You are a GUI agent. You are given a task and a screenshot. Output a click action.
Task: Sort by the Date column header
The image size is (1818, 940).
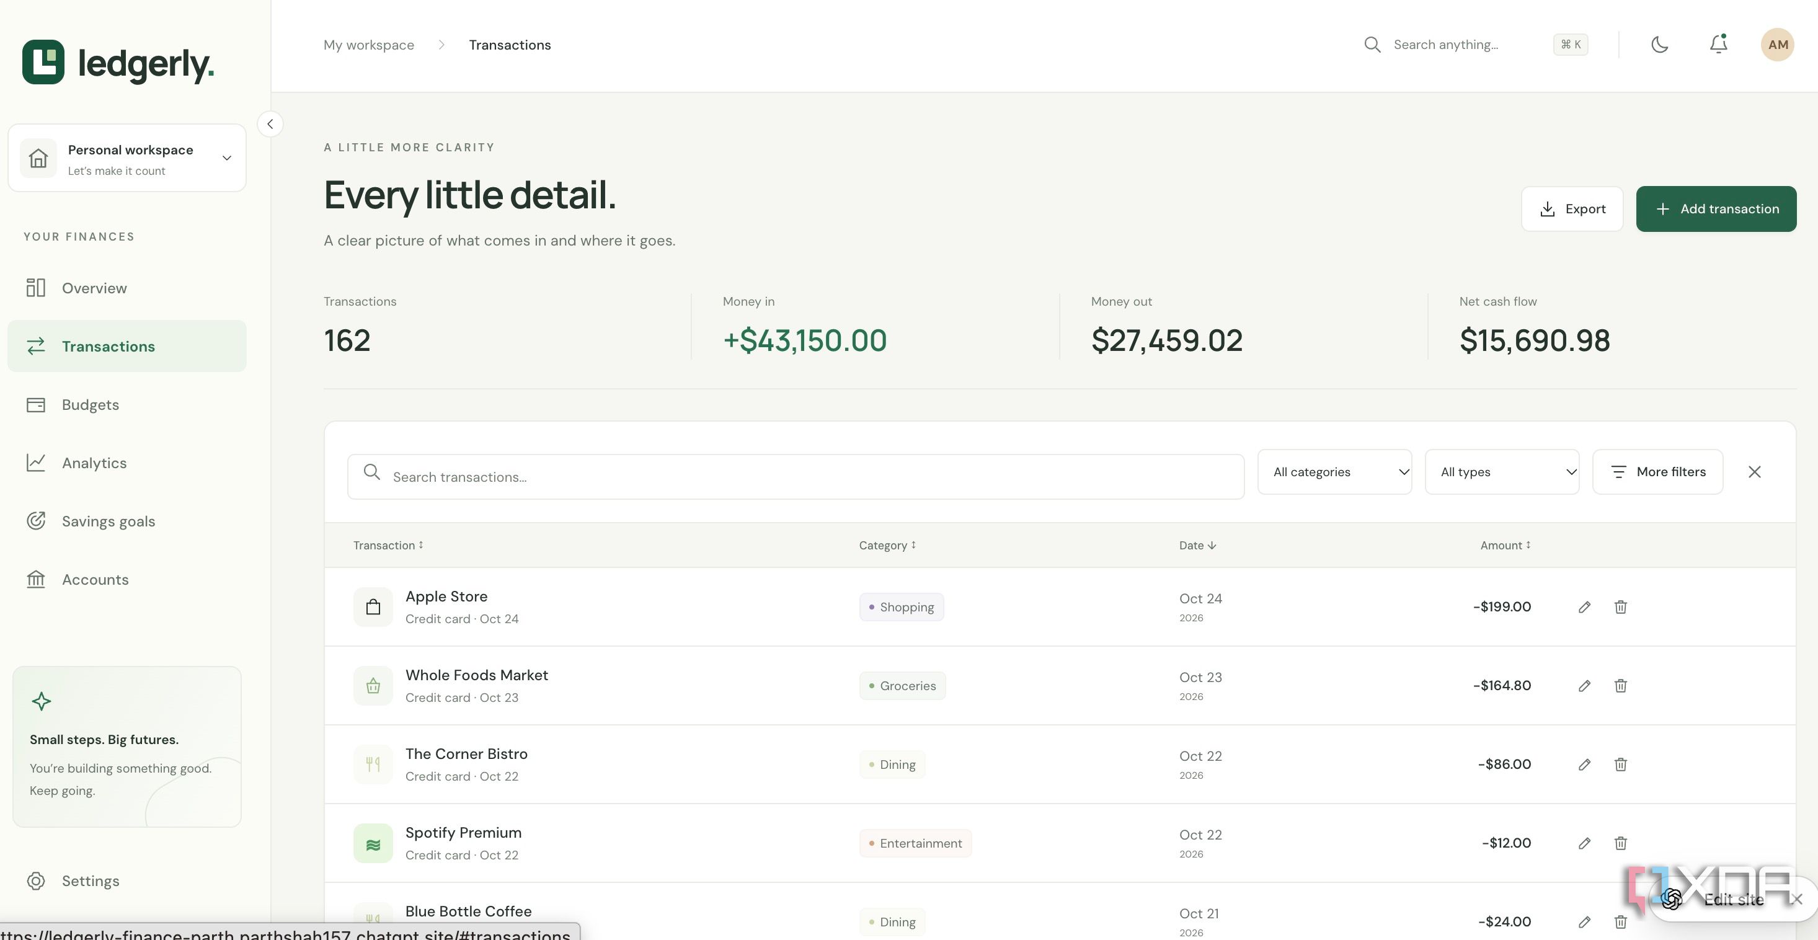(1198, 546)
